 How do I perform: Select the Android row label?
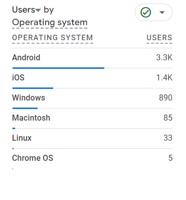coord(26,57)
